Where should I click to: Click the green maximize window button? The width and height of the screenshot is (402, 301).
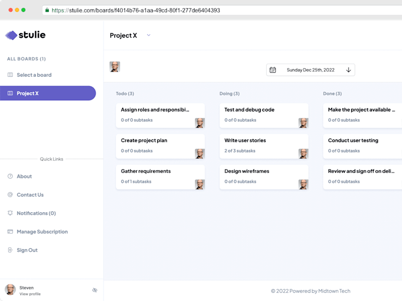tap(23, 10)
